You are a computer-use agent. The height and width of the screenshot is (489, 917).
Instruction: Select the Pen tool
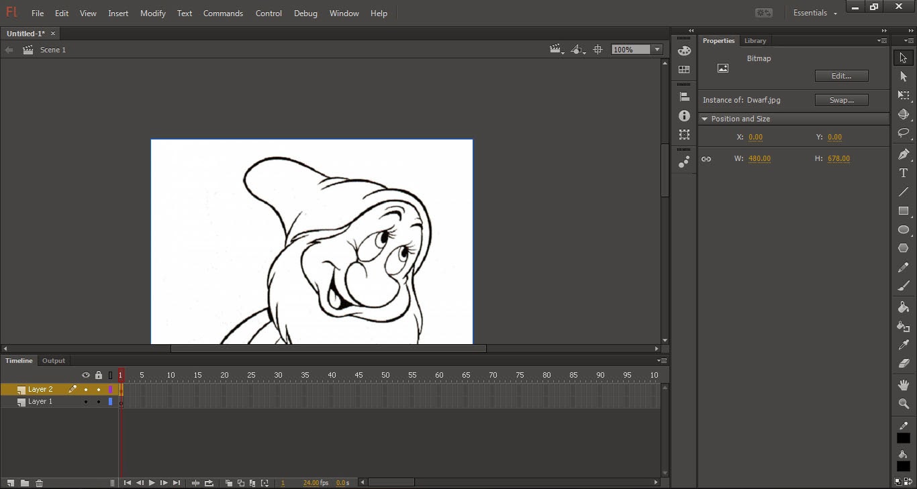pyautogui.click(x=904, y=154)
